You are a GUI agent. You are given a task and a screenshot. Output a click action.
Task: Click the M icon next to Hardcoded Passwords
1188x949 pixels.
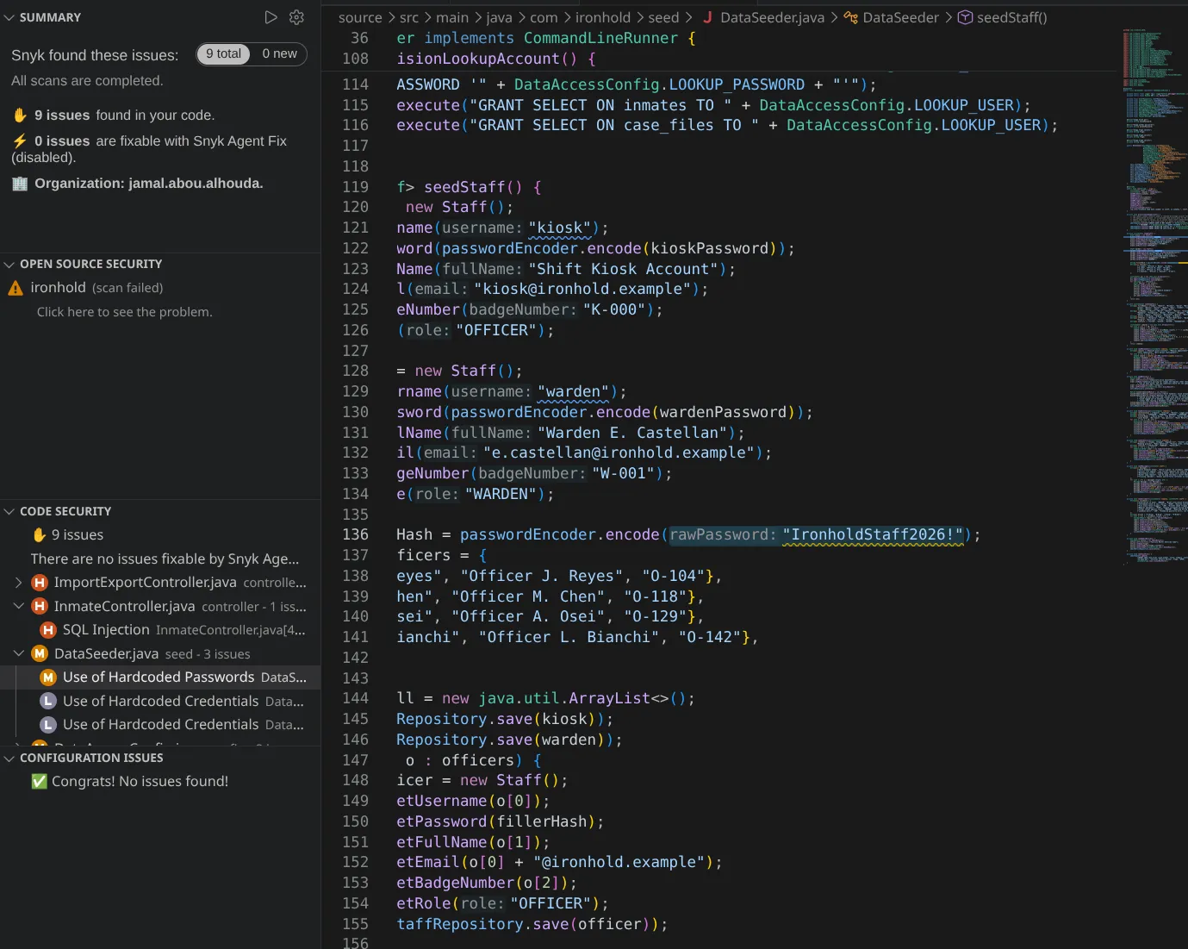pyautogui.click(x=48, y=677)
